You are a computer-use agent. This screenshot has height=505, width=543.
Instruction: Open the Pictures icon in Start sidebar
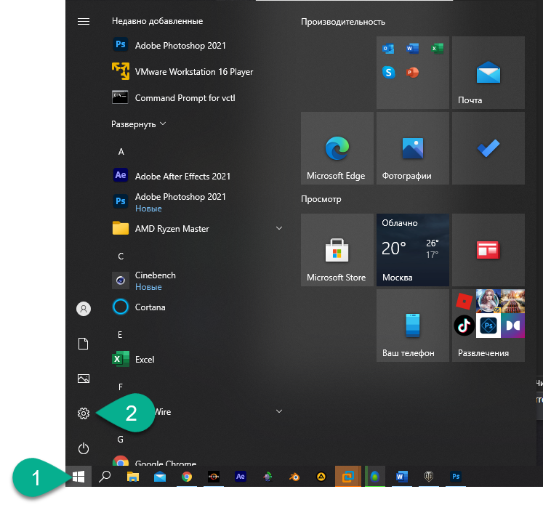pos(84,379)
